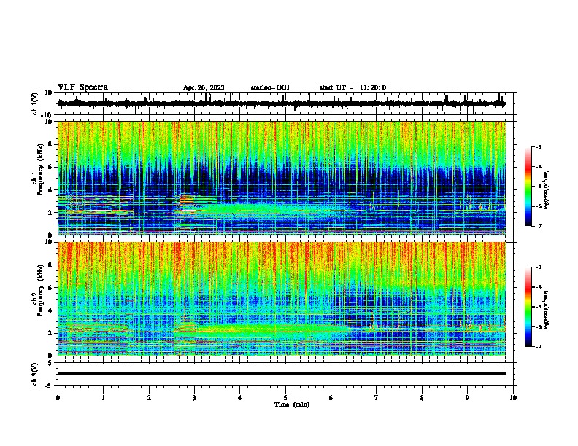
Task: Click time axis tick label "9"
Action: 467,398
